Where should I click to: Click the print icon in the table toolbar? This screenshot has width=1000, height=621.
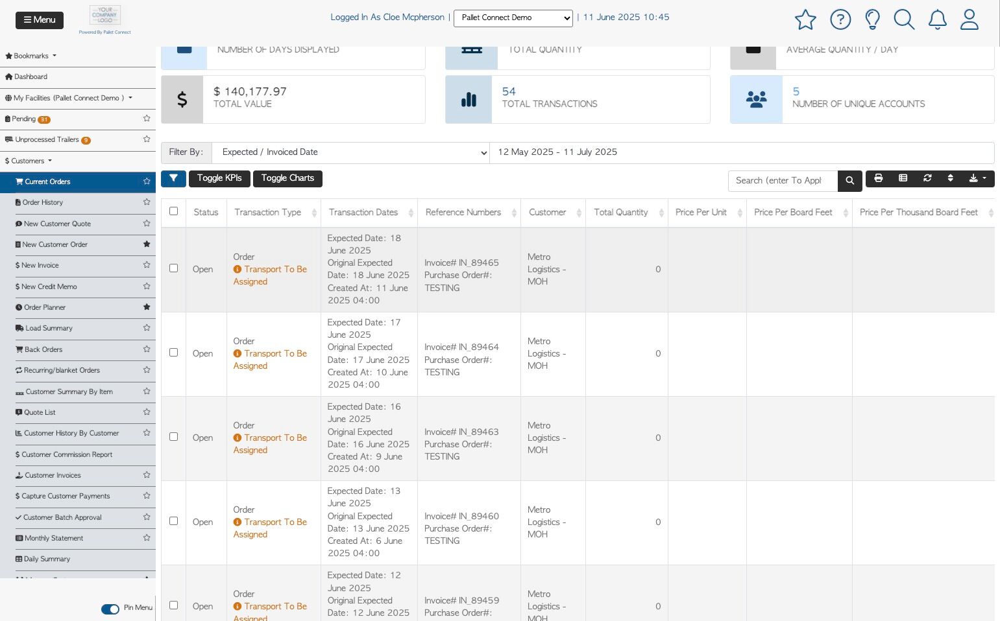click(878, 178)
